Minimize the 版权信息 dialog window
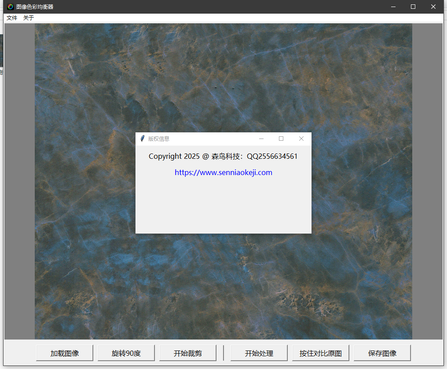447x369 pixels. point(261,139)
